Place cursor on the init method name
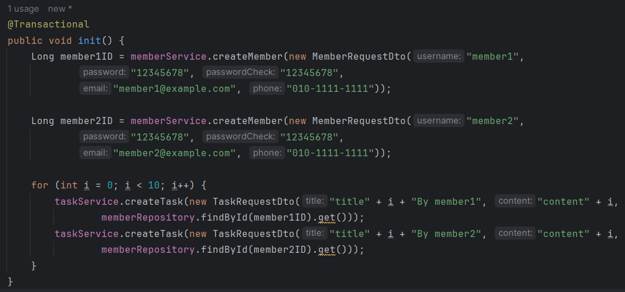 pyautogui.click(x=90, y=40)
